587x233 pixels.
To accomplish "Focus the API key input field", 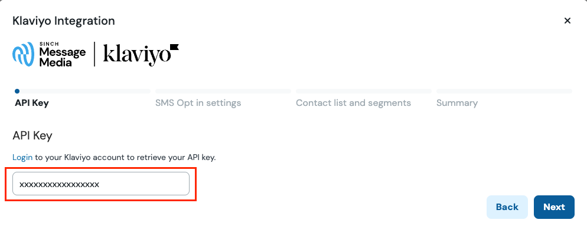I will point(101,184).
